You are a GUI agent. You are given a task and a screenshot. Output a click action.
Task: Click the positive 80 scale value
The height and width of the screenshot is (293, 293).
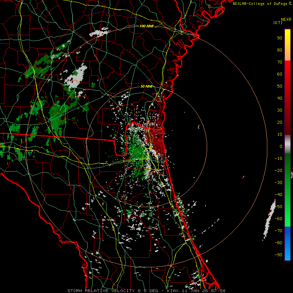pos(280,50)
